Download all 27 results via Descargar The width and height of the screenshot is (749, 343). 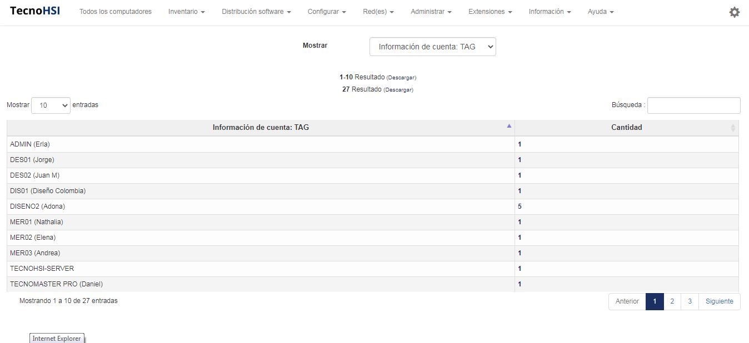[398, 90]
